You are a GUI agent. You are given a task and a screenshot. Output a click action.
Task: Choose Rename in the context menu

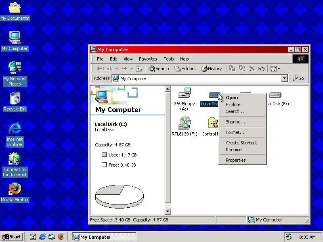[242, 150]
